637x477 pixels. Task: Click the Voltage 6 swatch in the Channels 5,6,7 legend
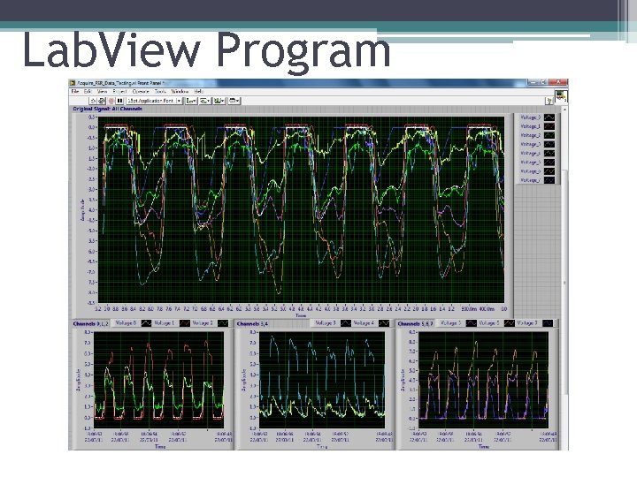click(x=510, y=323)
